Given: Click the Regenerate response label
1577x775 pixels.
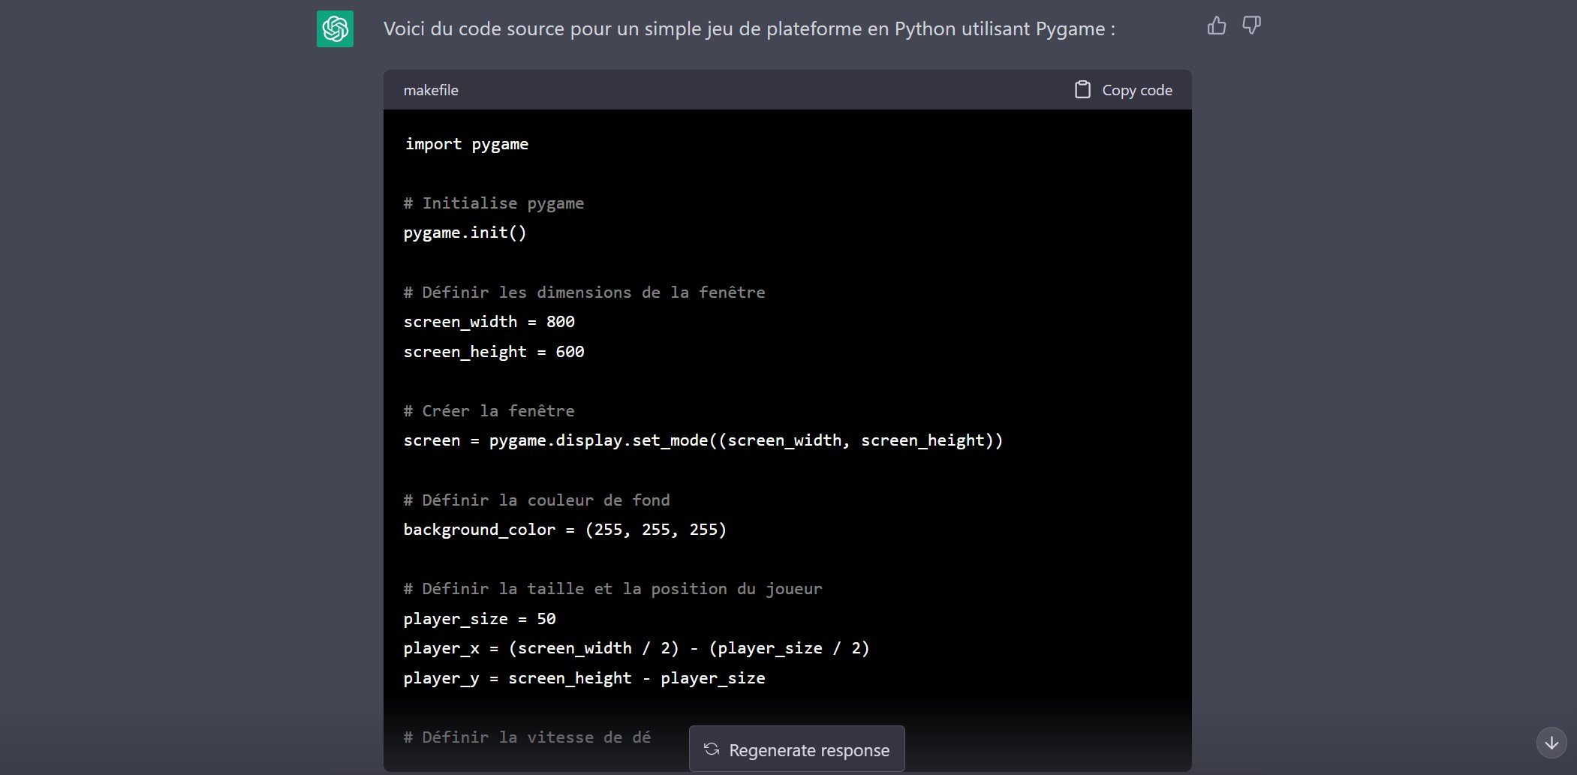Looking at the screenshot, I should (809, 750).
